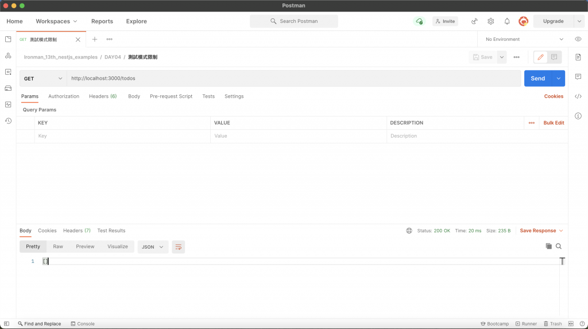Open the GET method dropdown
Viewport: 588px width, 329px height.
click(42, 79)
